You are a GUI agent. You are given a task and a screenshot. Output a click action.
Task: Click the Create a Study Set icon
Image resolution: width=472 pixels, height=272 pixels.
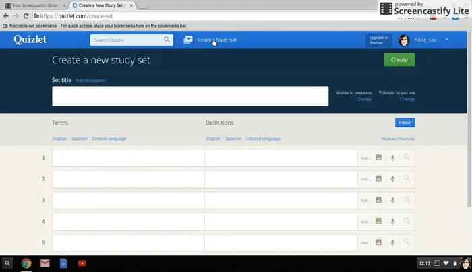point(188,40)
